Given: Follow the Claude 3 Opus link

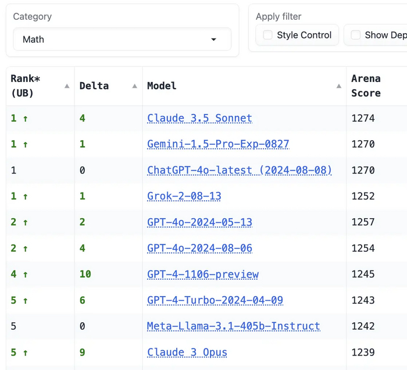Looking at the screenshot, I should 187,352.
